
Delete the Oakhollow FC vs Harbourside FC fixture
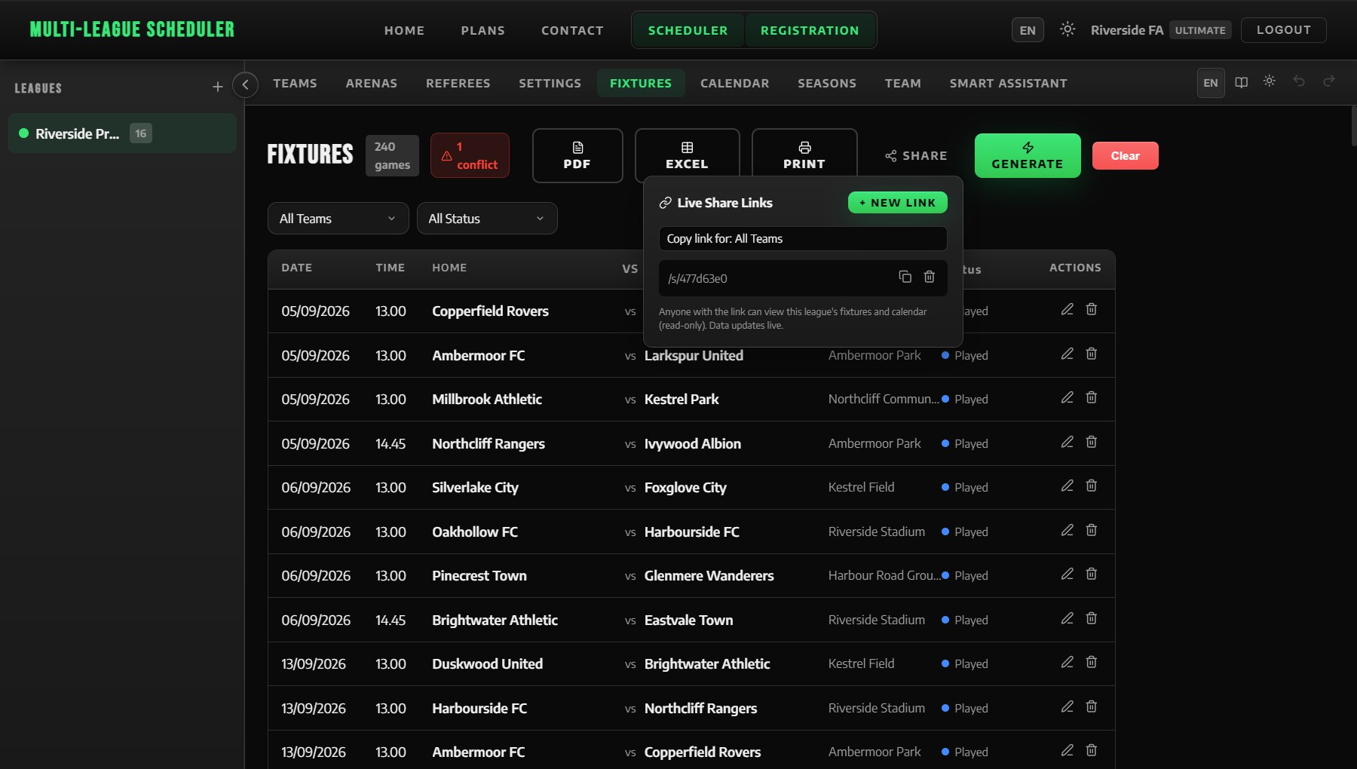point(1091,531)
